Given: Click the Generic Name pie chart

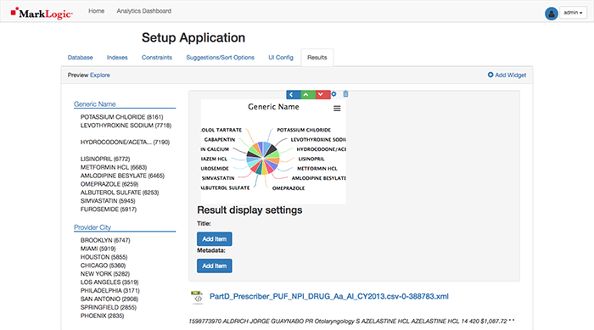Looking at the screenshot, I should coord(263,158).
